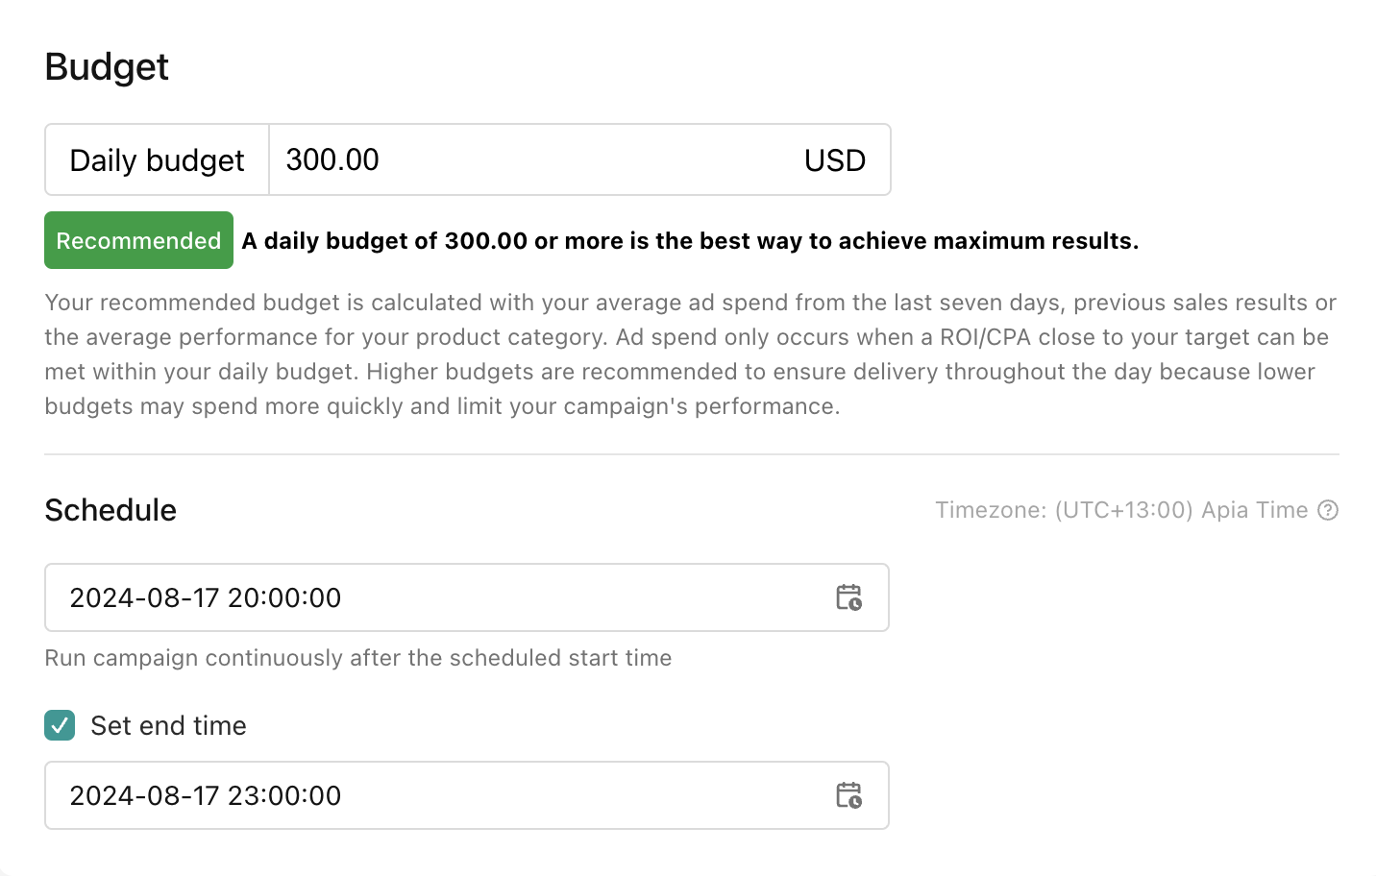The width and height of the screenshot is (1376, 876).
Task: Click the Schedule section heading
Action: point(111,510)
